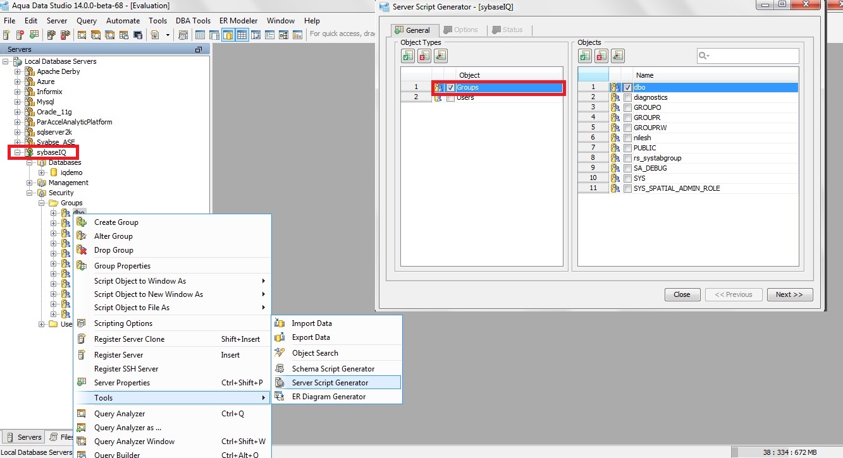This screenshot has width=843, height=458.
Task: Click the ER Diagram Generator icon
Action: [x=280, y=396]
